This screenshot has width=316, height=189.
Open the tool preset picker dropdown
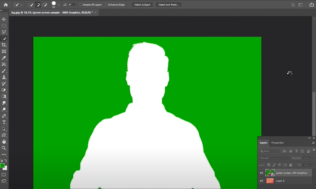21,5
